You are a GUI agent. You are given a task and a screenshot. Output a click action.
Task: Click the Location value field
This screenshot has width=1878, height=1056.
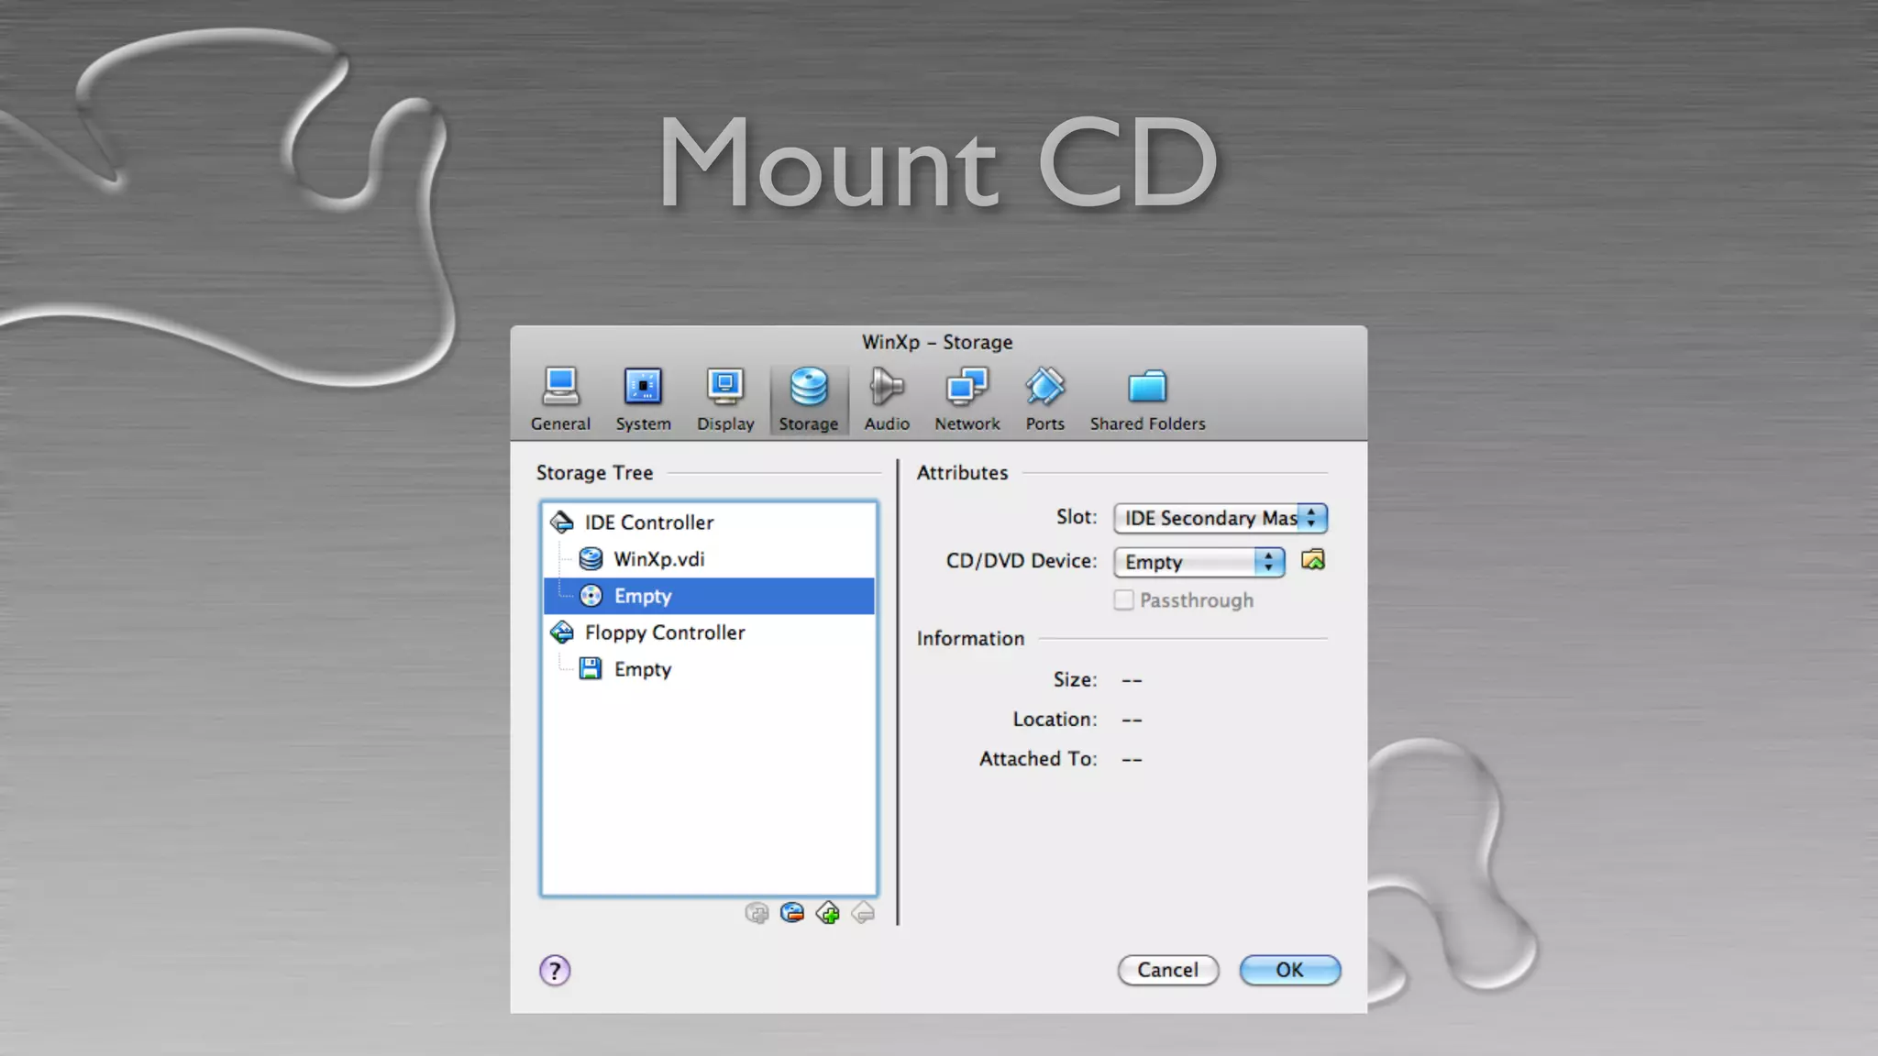click(x=1132, y=720)
